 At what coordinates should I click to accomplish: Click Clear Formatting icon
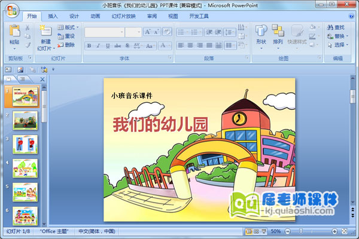tap(167, 32)
